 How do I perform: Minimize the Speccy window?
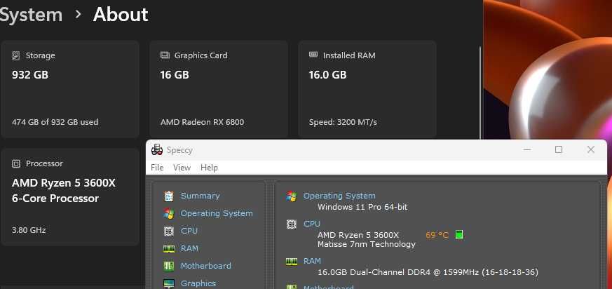tap(527, 149)
